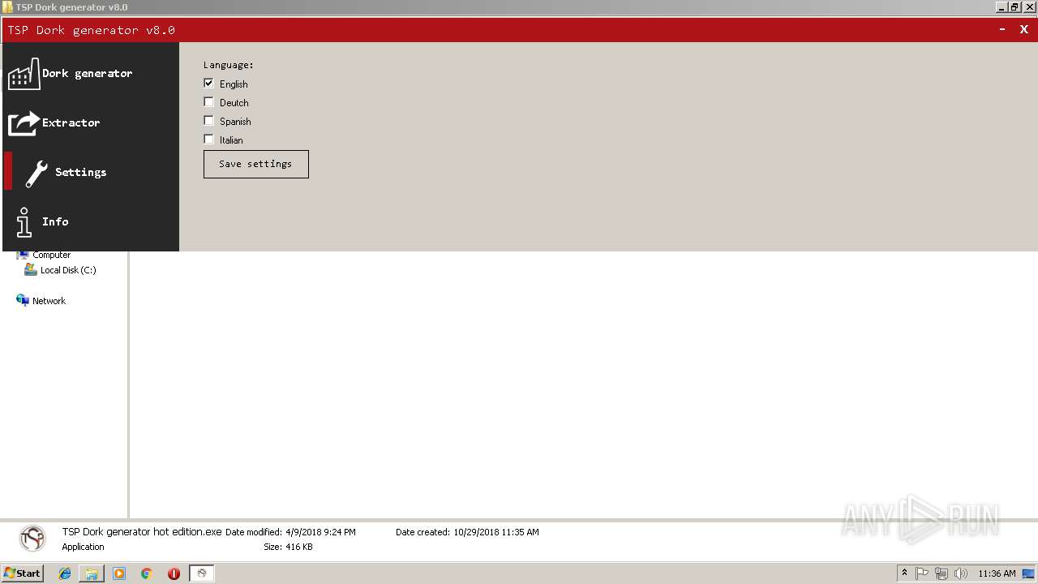
Task: Select Computer in Explorer navigation pane
Action: tap(51, 255)
